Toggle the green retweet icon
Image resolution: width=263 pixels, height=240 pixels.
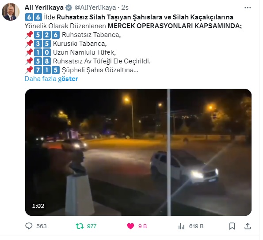(80, 226)
